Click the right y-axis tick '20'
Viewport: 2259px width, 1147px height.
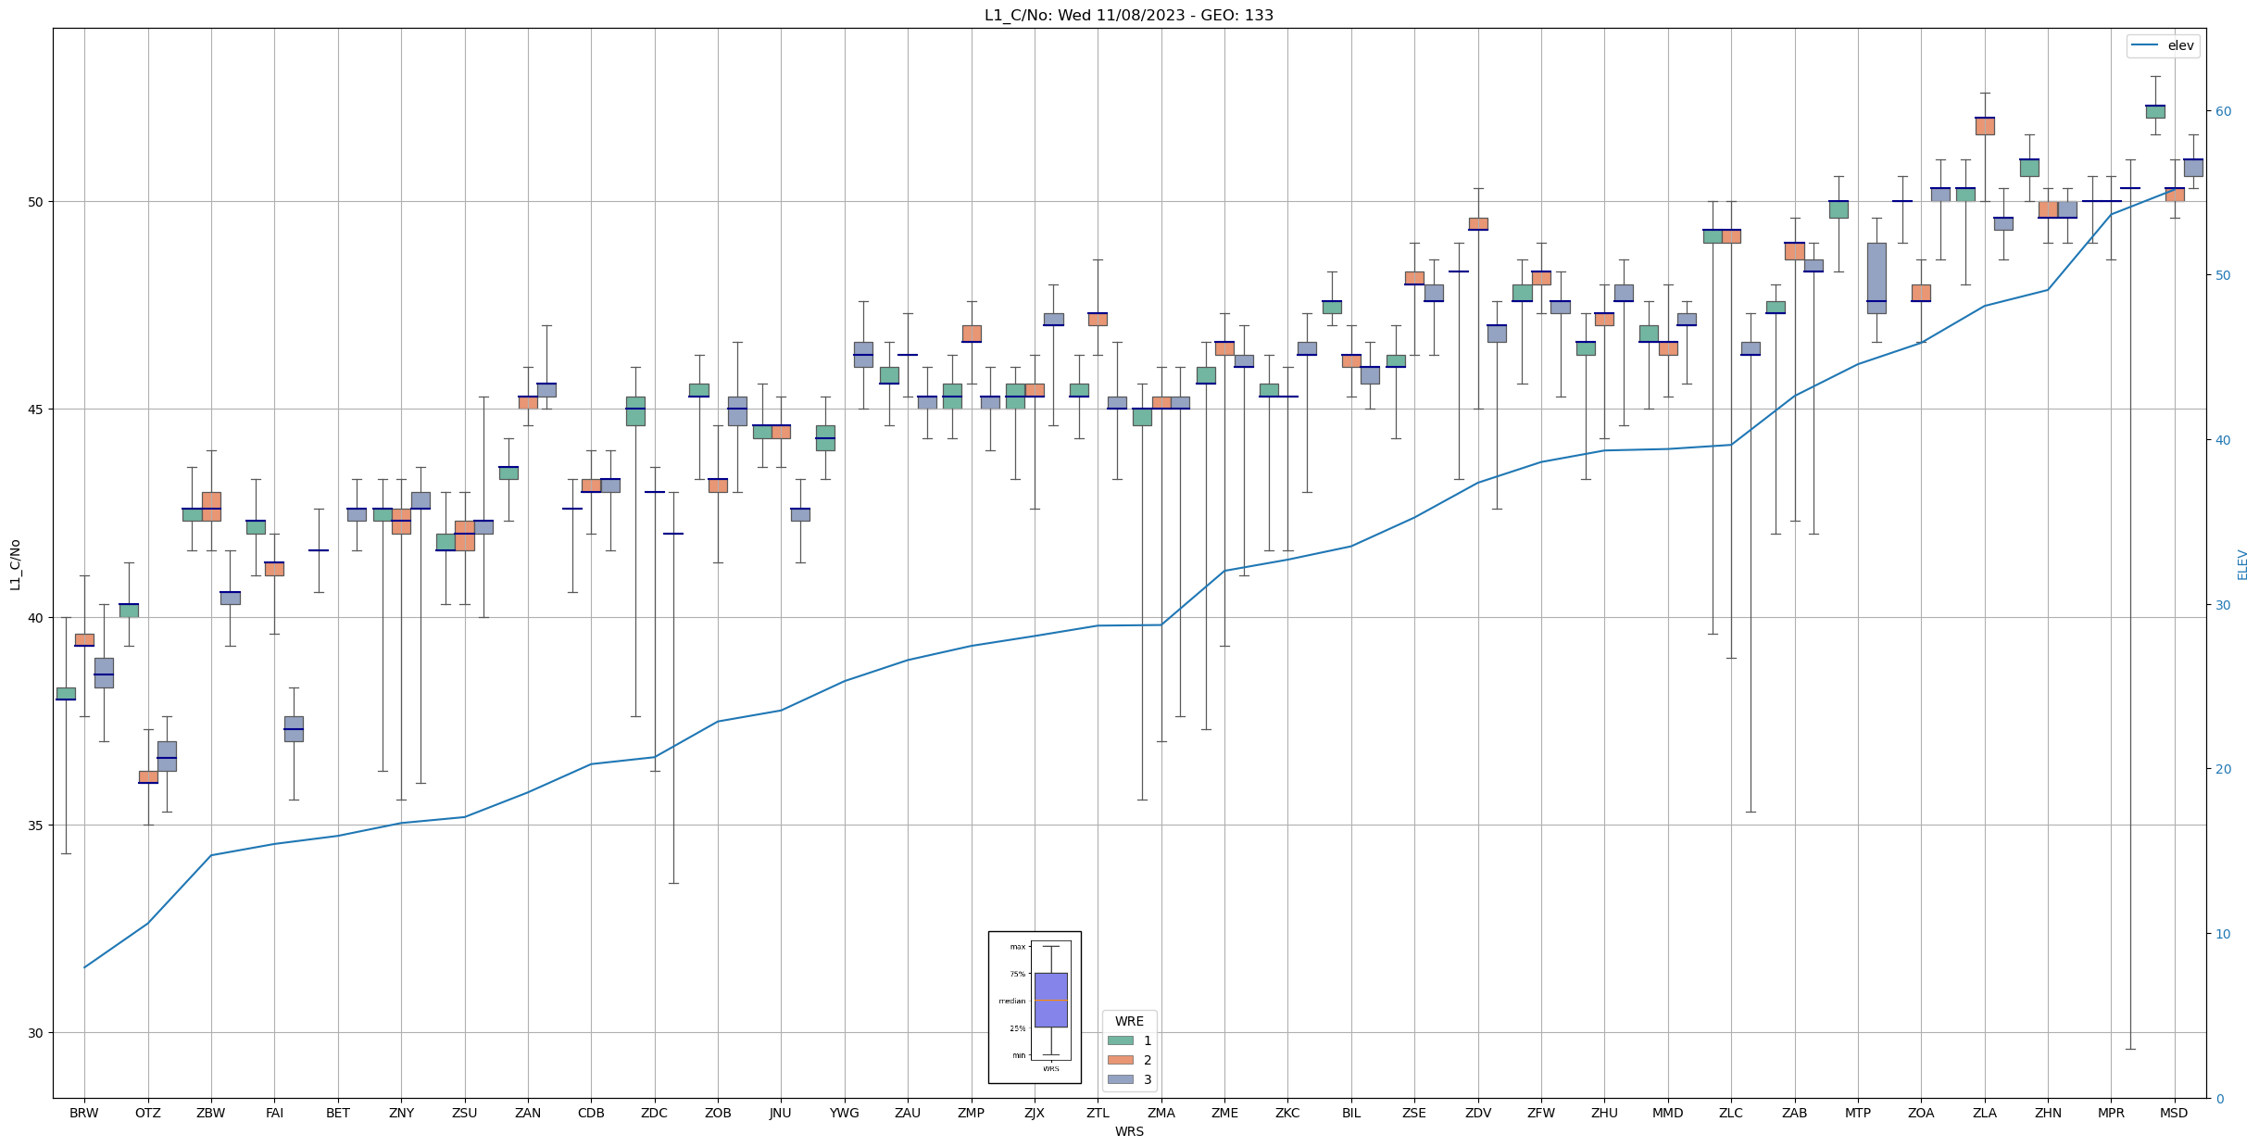coord(2222,769)
